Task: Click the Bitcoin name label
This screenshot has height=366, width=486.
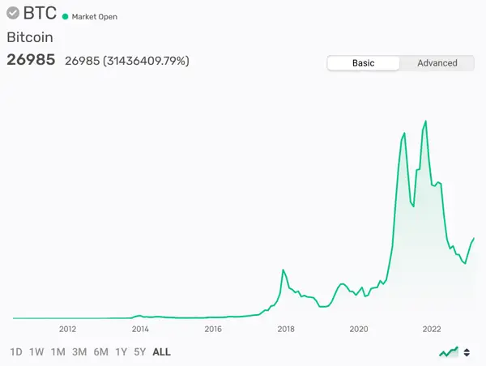Action: click(30, 37)
